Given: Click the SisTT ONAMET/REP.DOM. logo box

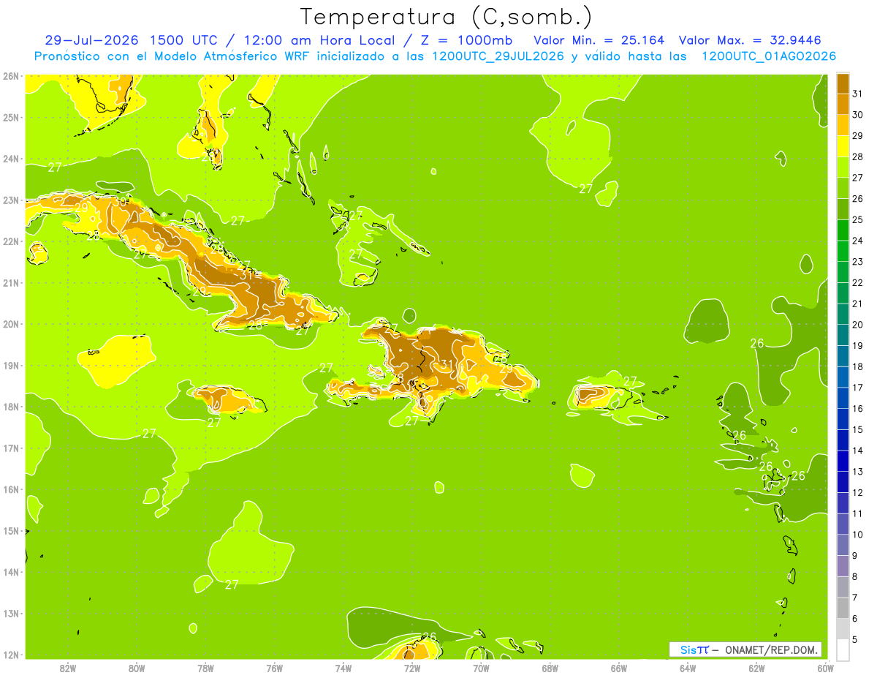Looking at the screenshot, I should [x=745, y=649].
